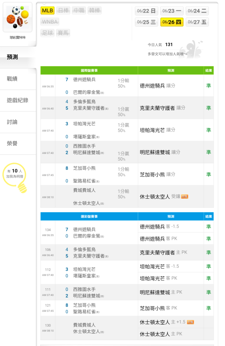Click 費城費城人 in international section

84,190
